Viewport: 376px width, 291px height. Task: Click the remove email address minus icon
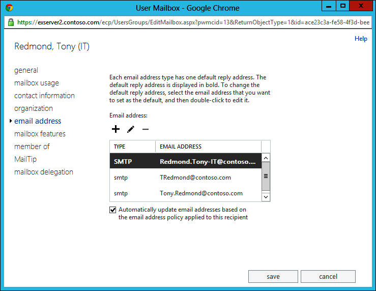146,129
